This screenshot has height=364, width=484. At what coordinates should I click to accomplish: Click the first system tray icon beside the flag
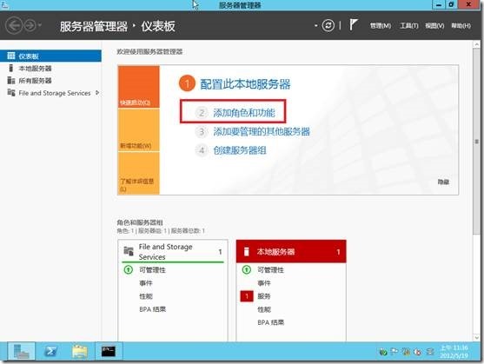(x=383, y=351)
